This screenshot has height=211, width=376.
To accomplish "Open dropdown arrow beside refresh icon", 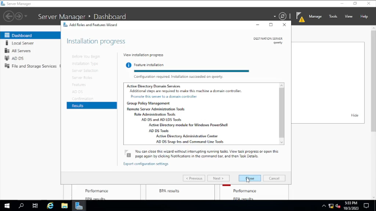I will click(275, 16).
